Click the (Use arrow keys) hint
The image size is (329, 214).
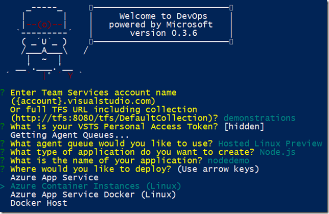pyautogui.click(x=218, y=169)
